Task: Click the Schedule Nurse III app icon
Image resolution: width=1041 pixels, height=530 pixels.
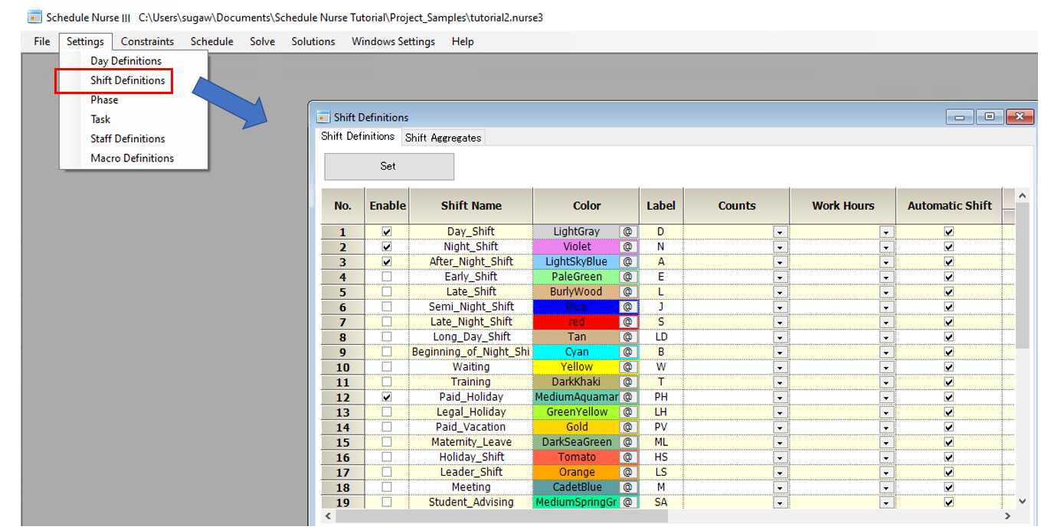Action: click(34, 17)
